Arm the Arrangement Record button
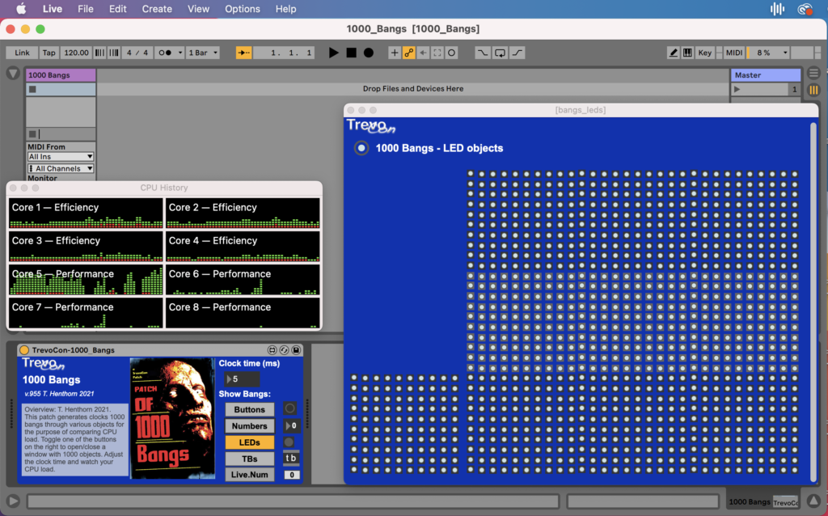 369,53
